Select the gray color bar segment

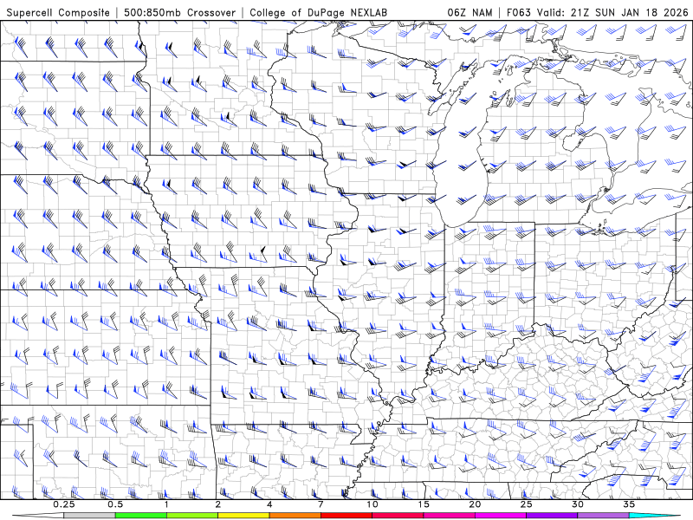click(x=90, y=516)
